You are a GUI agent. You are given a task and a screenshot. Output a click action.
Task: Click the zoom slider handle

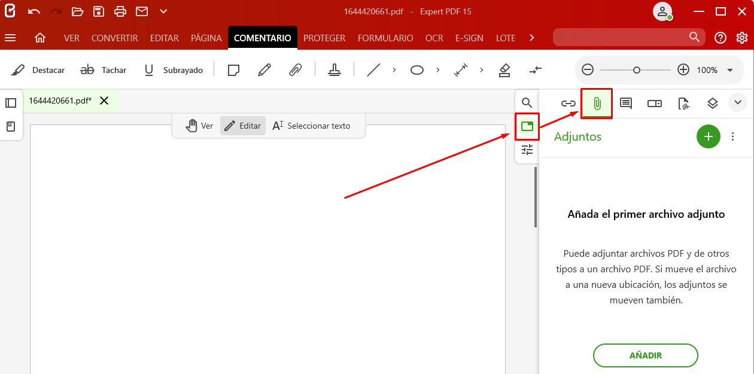[637, 70]
